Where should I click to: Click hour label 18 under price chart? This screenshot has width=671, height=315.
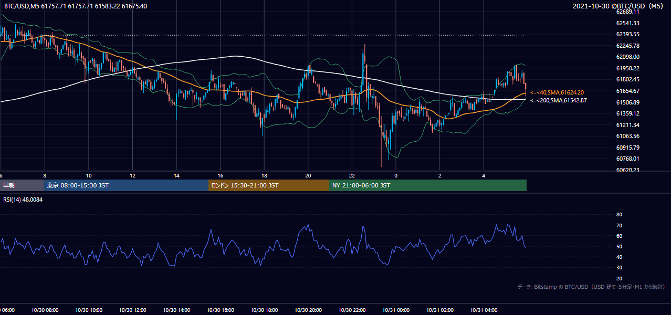coord(264,176)
